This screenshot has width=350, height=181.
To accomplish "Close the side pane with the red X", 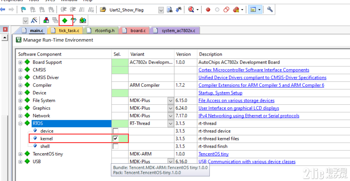I will point(5,29).
